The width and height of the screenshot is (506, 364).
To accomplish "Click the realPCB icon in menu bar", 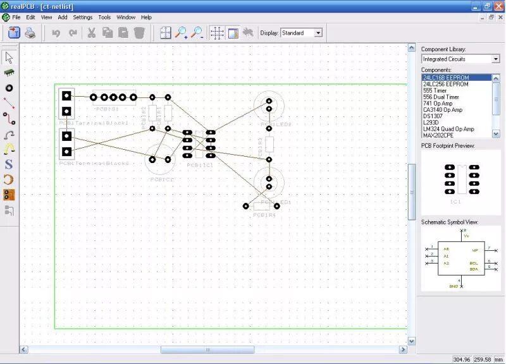I will pos(6,18).
